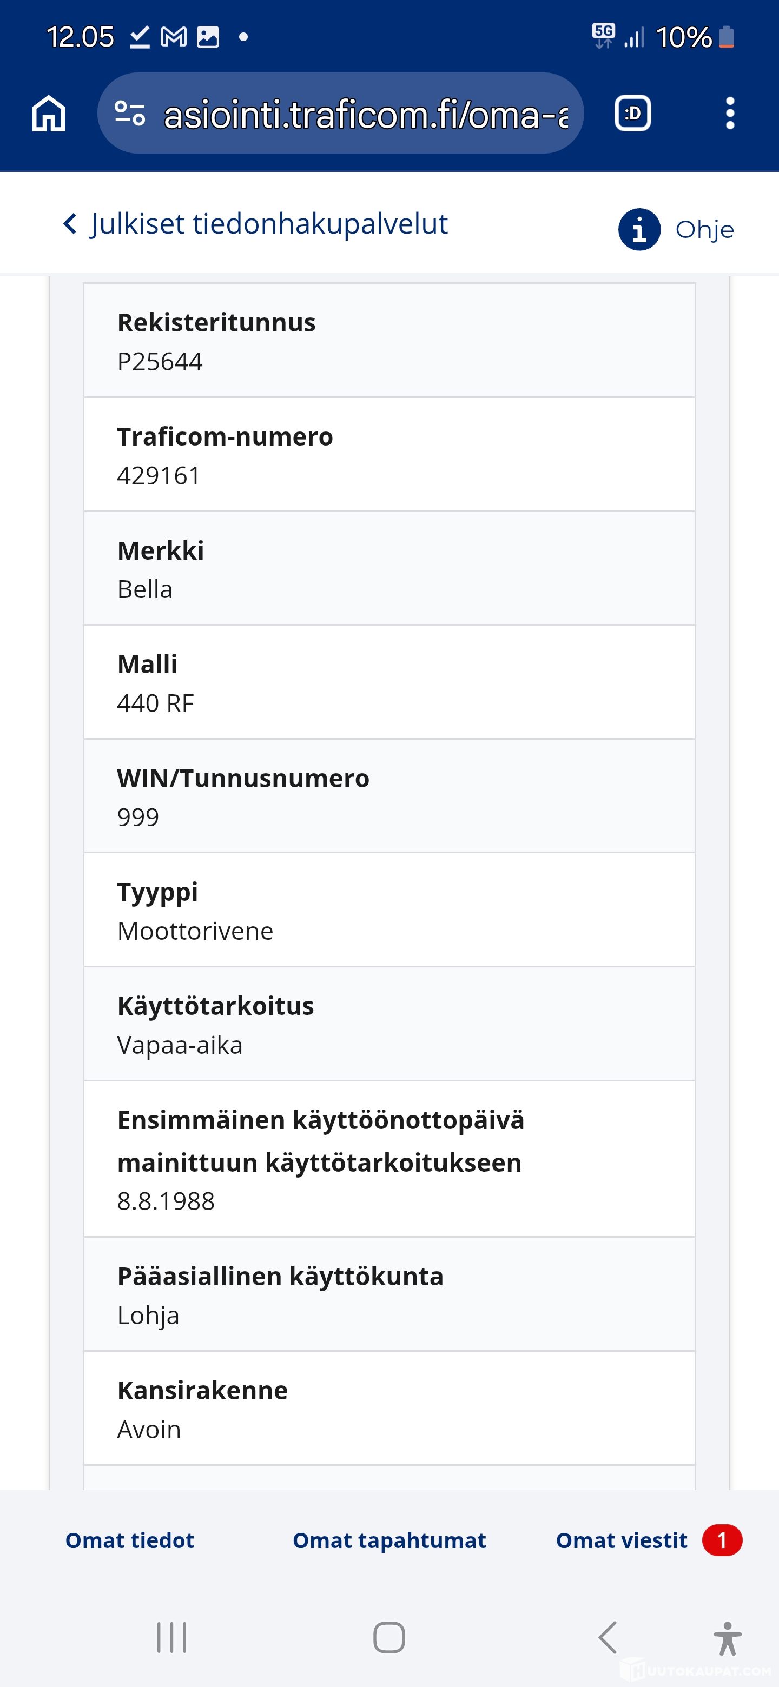Tap the Android recent apps button

(x=171, y=1637)
